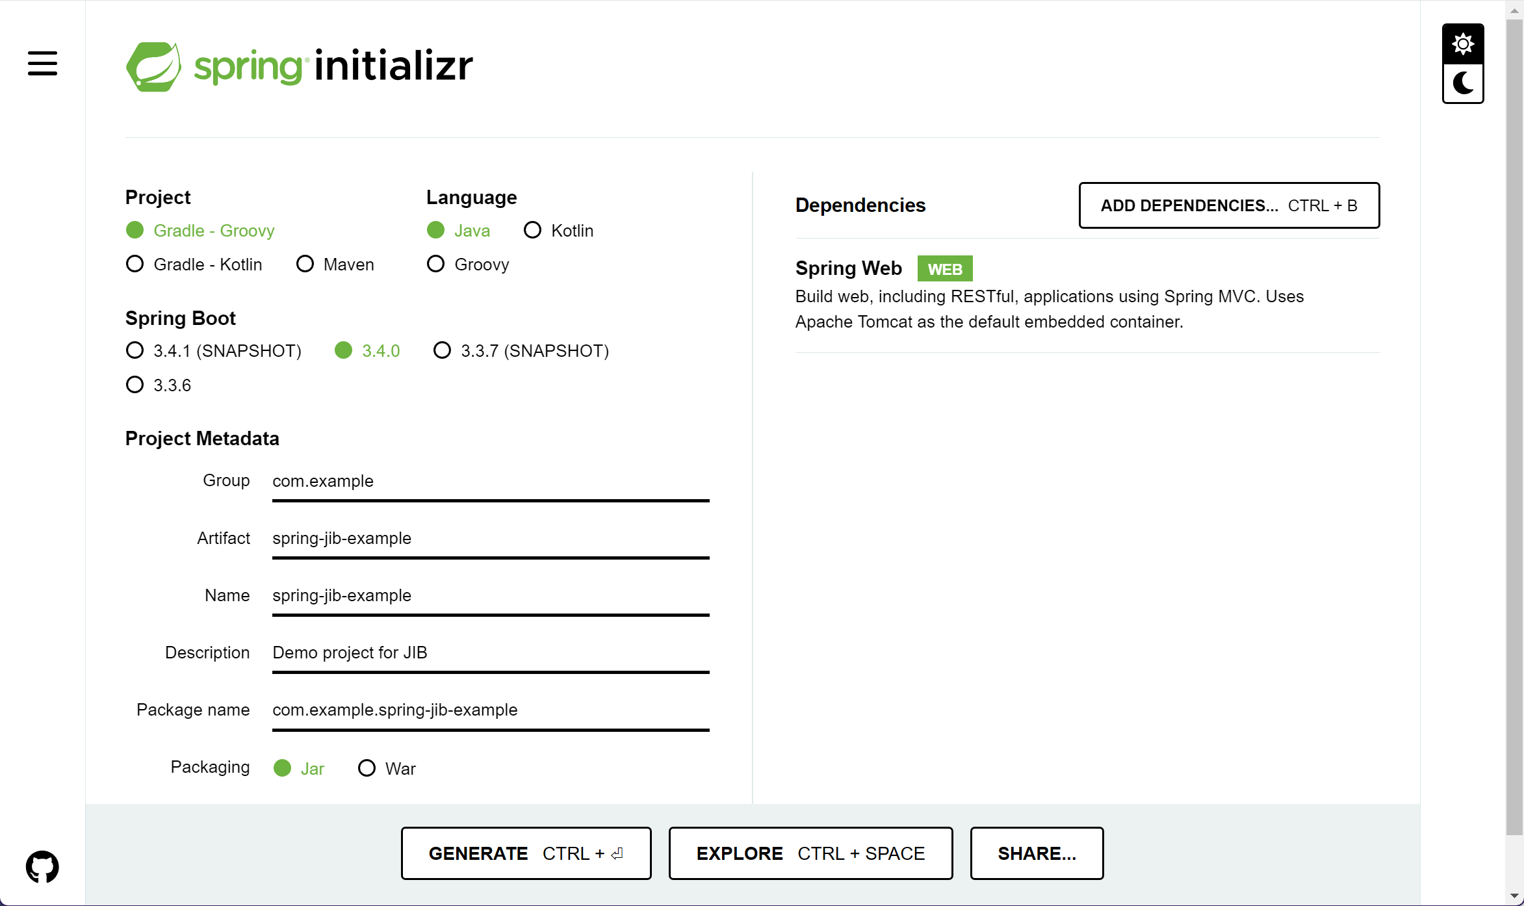
Task: Switch to the light theme sun icon
Action: click(x=1463, y=44)
